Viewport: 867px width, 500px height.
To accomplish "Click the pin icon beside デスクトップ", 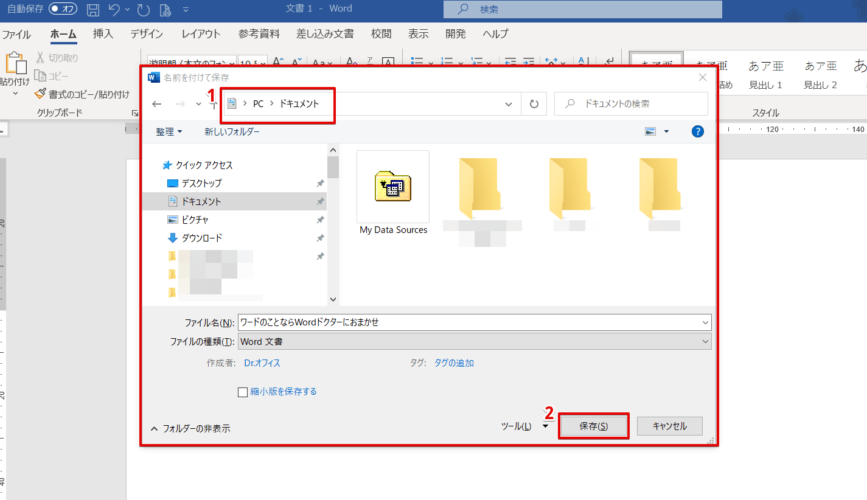I will coord(320,183).
